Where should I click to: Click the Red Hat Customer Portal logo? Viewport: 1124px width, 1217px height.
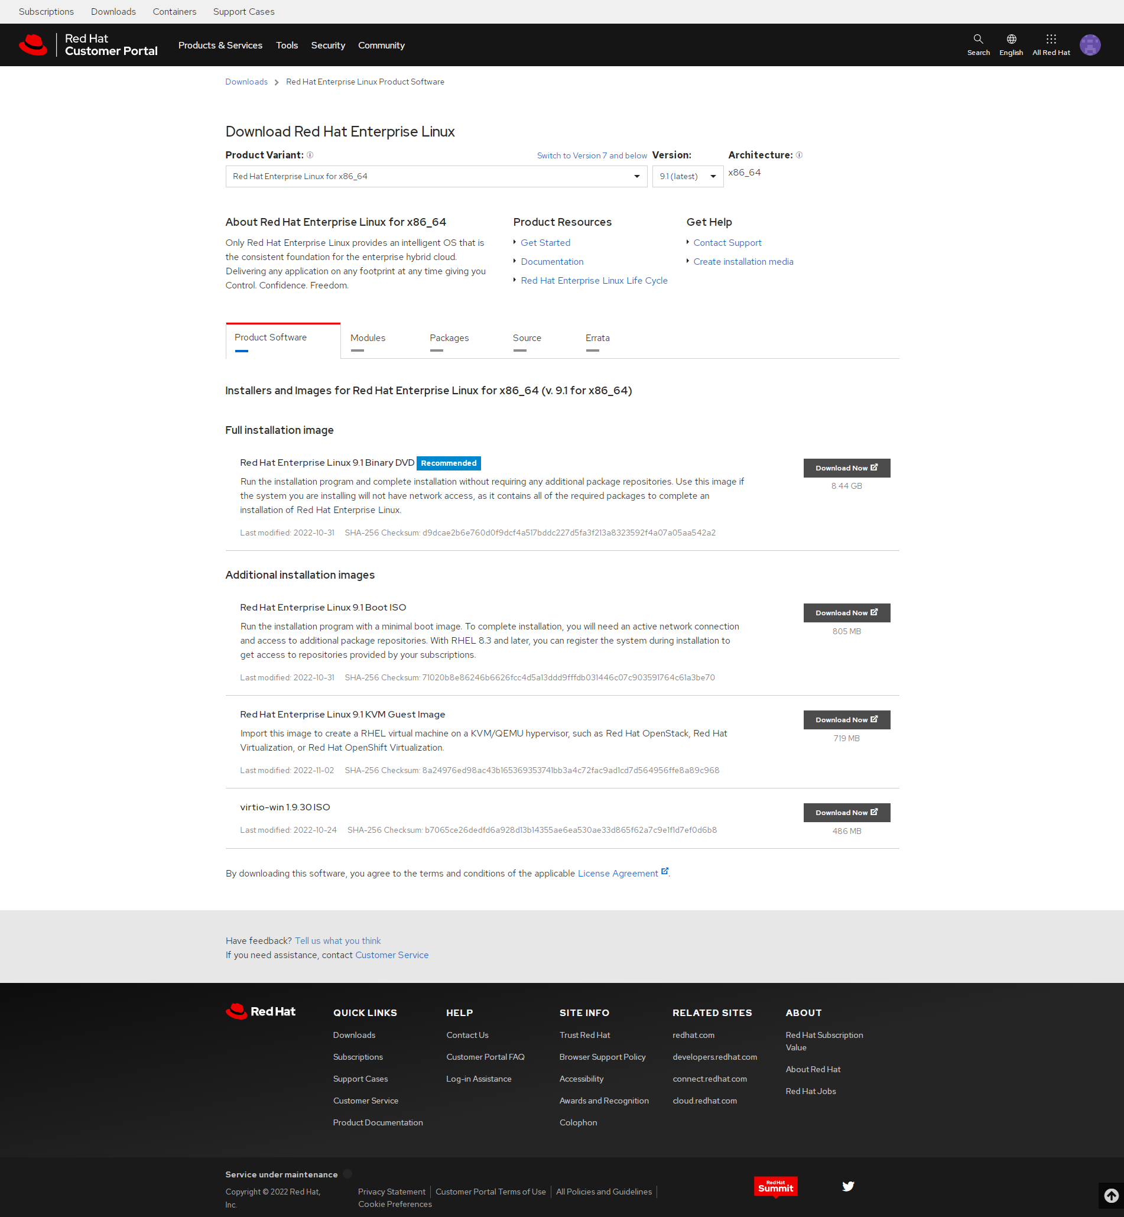coord(88,45)
